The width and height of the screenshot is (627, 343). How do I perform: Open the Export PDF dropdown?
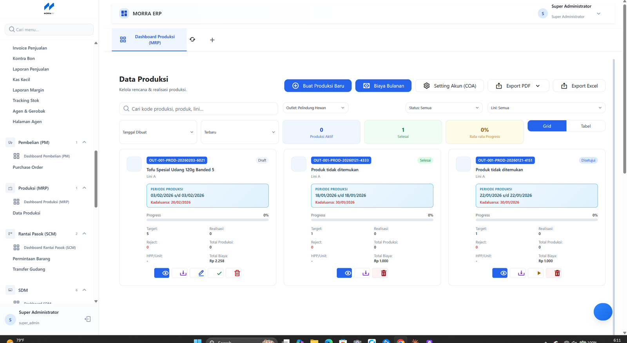tap(518, 86)
